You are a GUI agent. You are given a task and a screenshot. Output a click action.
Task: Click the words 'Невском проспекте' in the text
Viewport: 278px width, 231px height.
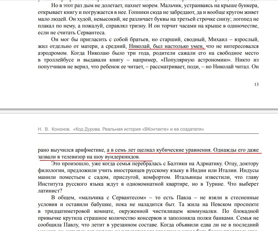tap(235, 204)
